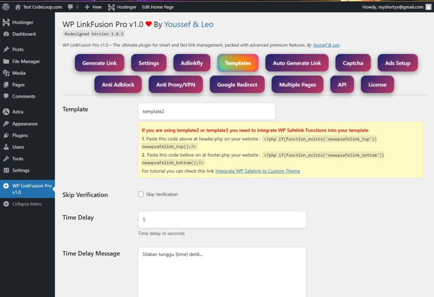This screenshot has height=297, width=434.
Task: Open the Anti Proxy/VPN tab
Action: coord(175,84)
